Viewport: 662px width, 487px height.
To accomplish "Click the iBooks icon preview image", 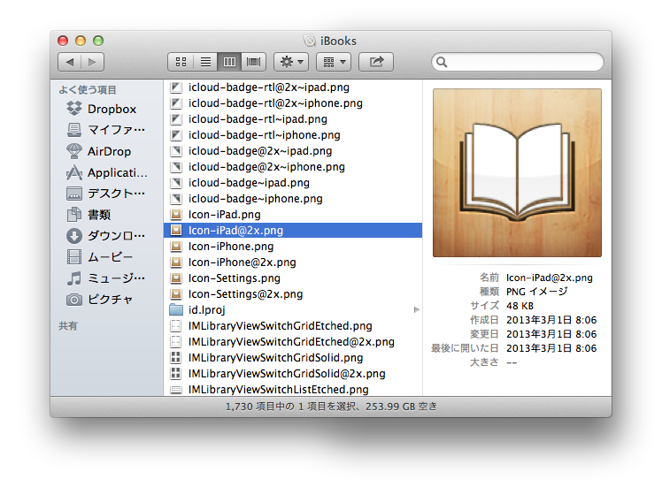I will tap(517, 172).
